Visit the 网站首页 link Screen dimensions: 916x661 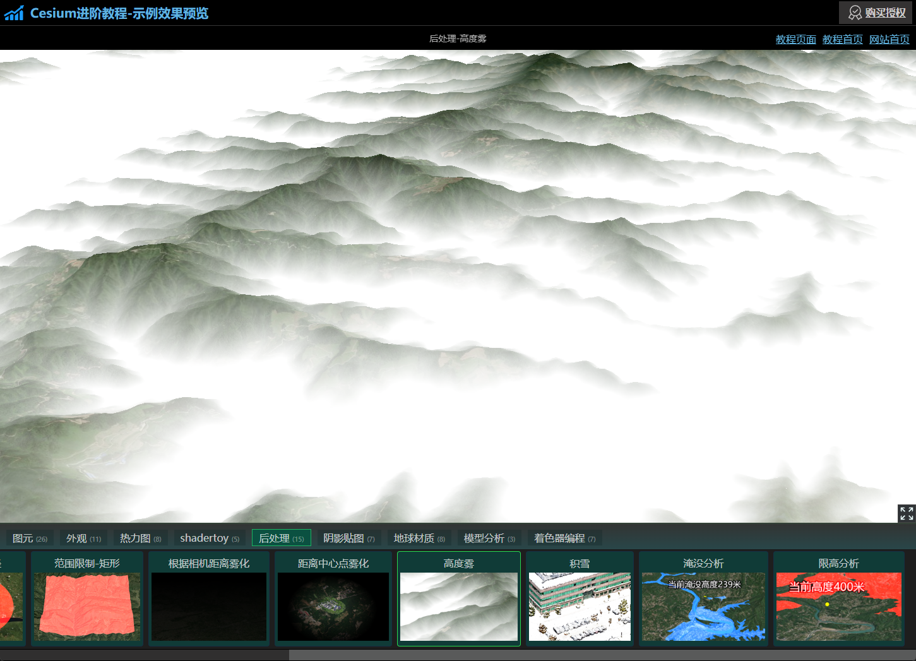[x=889, y=39]
